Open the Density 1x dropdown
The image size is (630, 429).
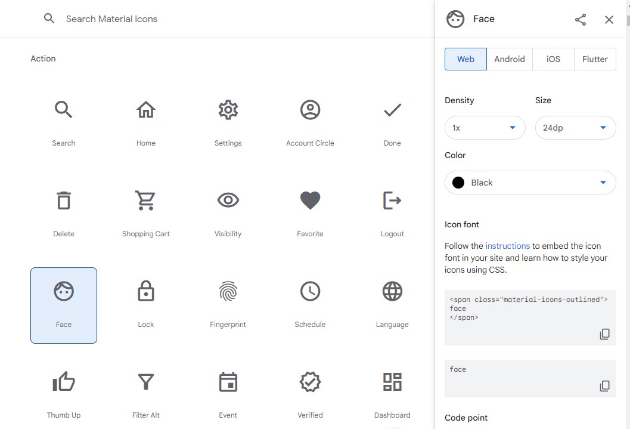[x=485, y=128]
